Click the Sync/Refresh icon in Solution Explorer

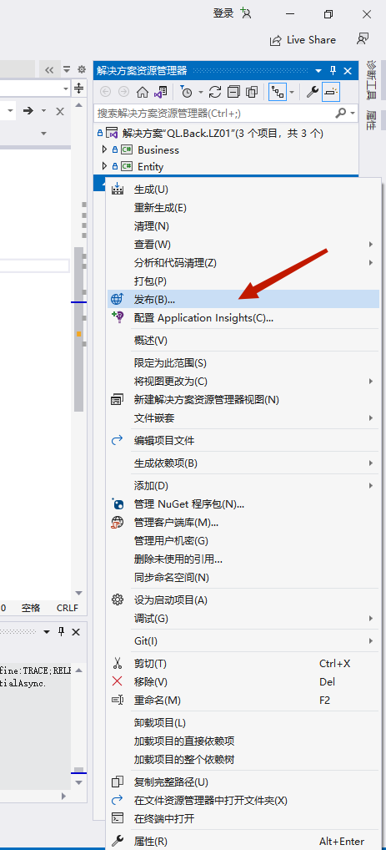(215, 92)
